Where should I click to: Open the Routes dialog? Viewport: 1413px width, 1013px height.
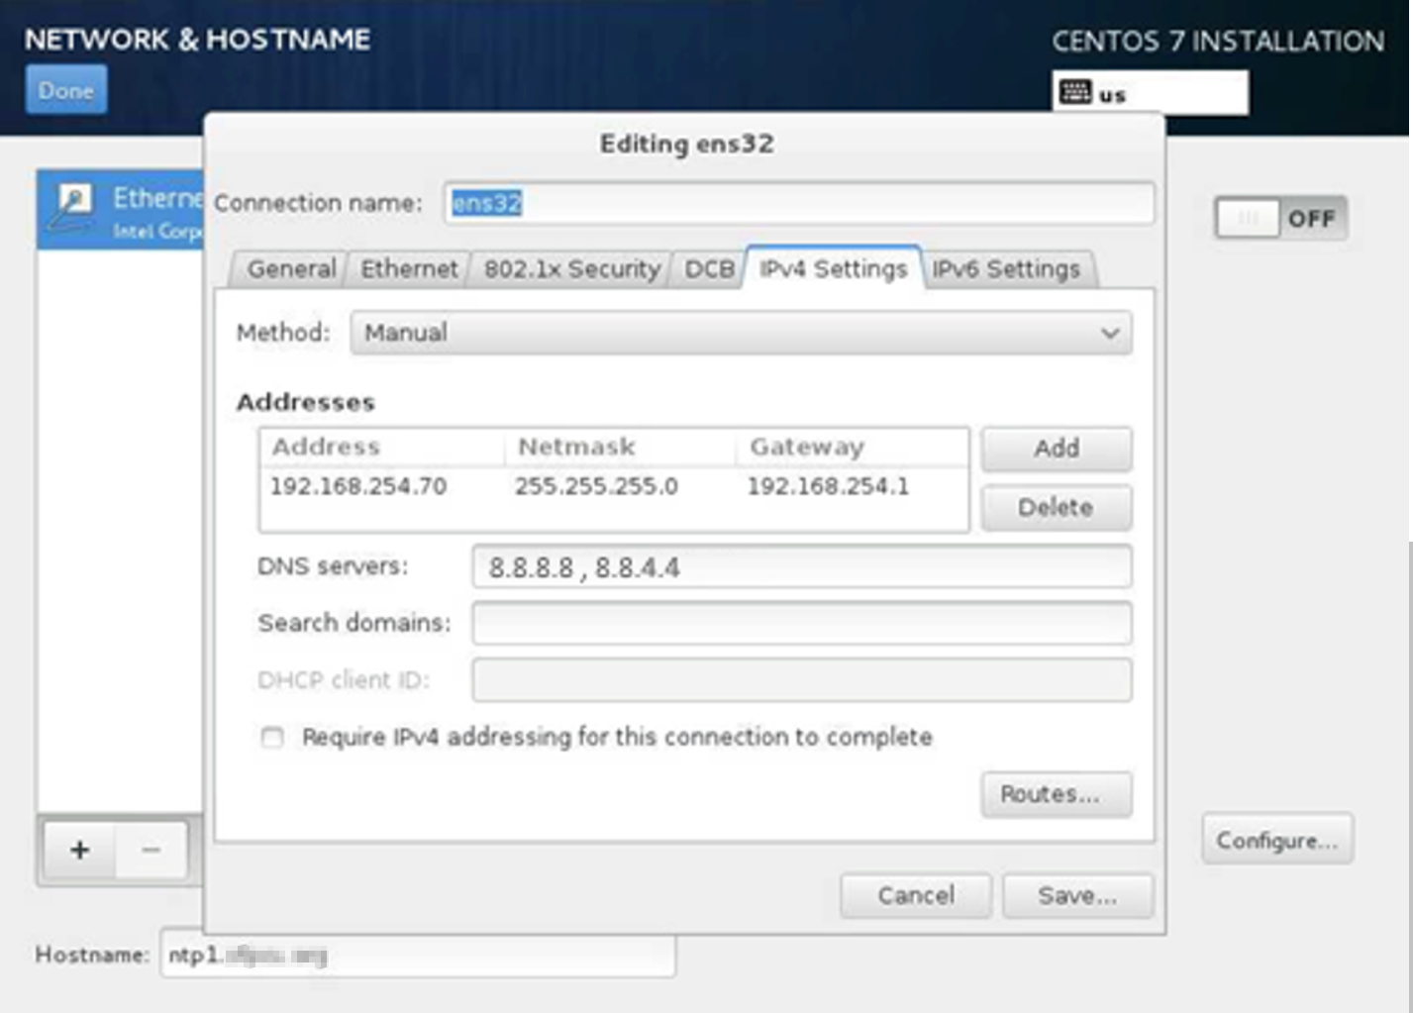1056,794
